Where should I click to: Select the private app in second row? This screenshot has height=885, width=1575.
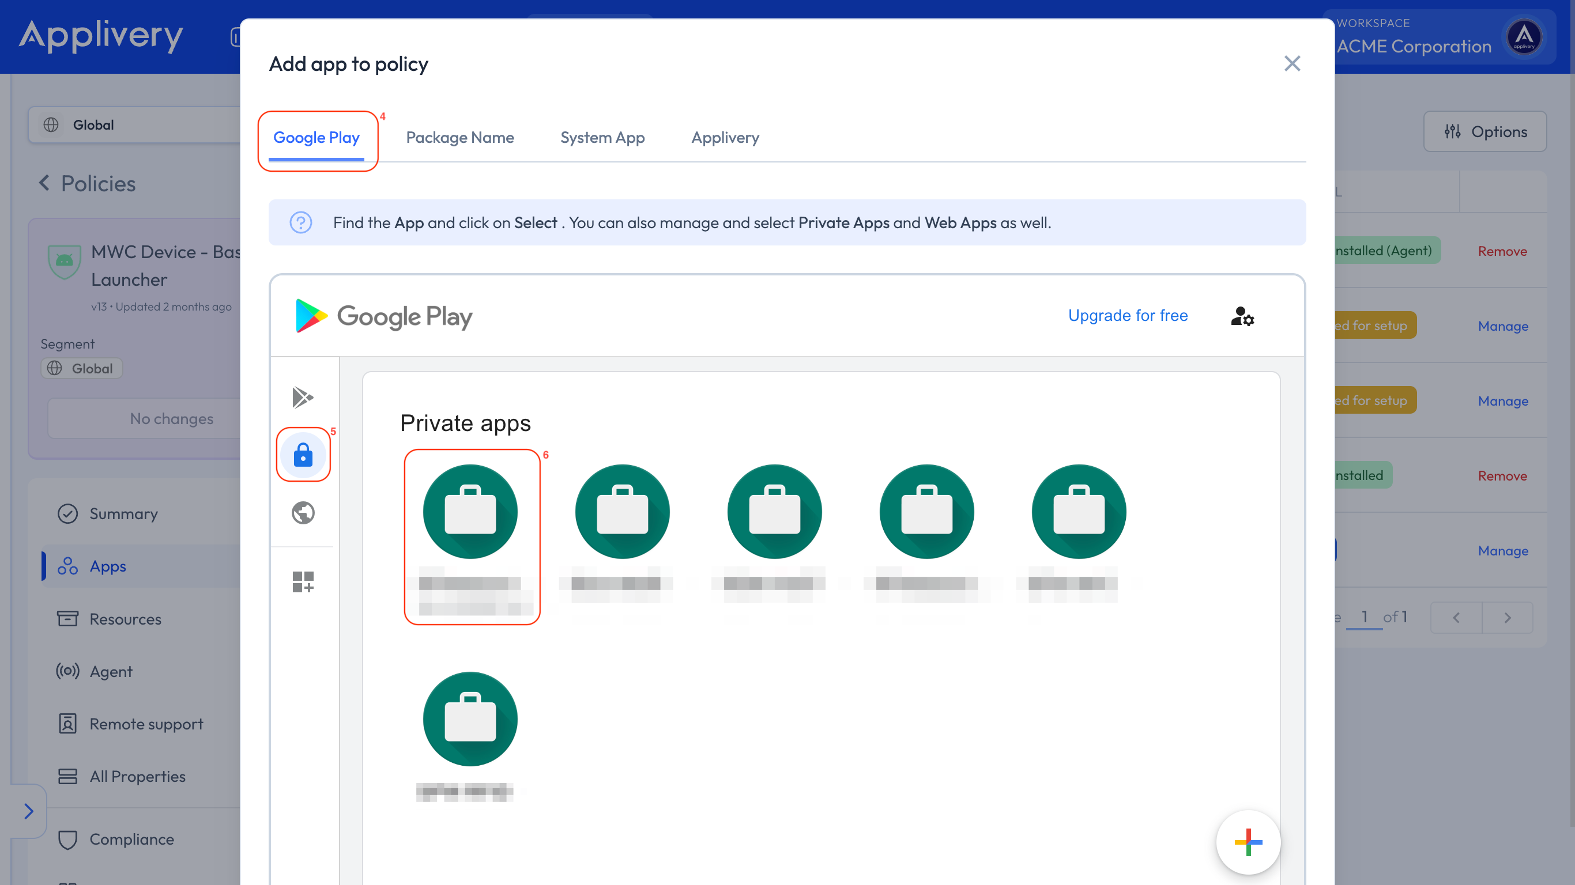[470, 720]
